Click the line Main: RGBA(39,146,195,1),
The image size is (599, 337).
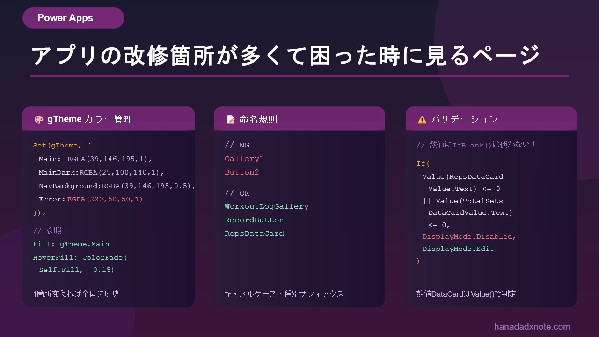95,159
